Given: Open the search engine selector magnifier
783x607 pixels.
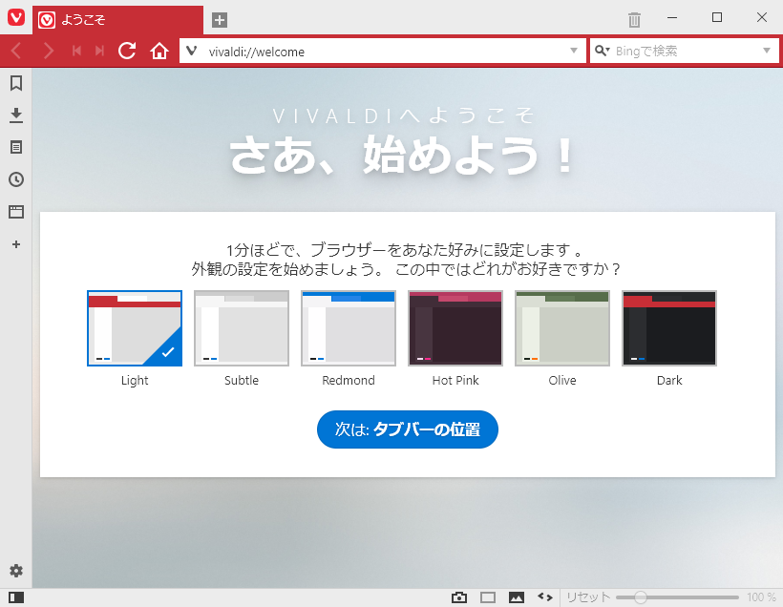Looking at the screenshot, I should point(603,51).
